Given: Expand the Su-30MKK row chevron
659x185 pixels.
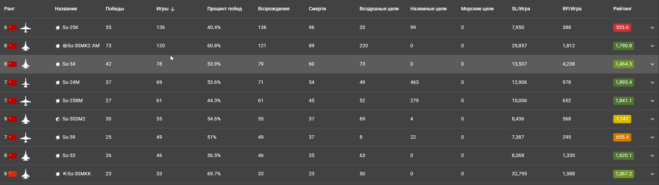Looking at the screenshot, I should [x=652, y=174].
